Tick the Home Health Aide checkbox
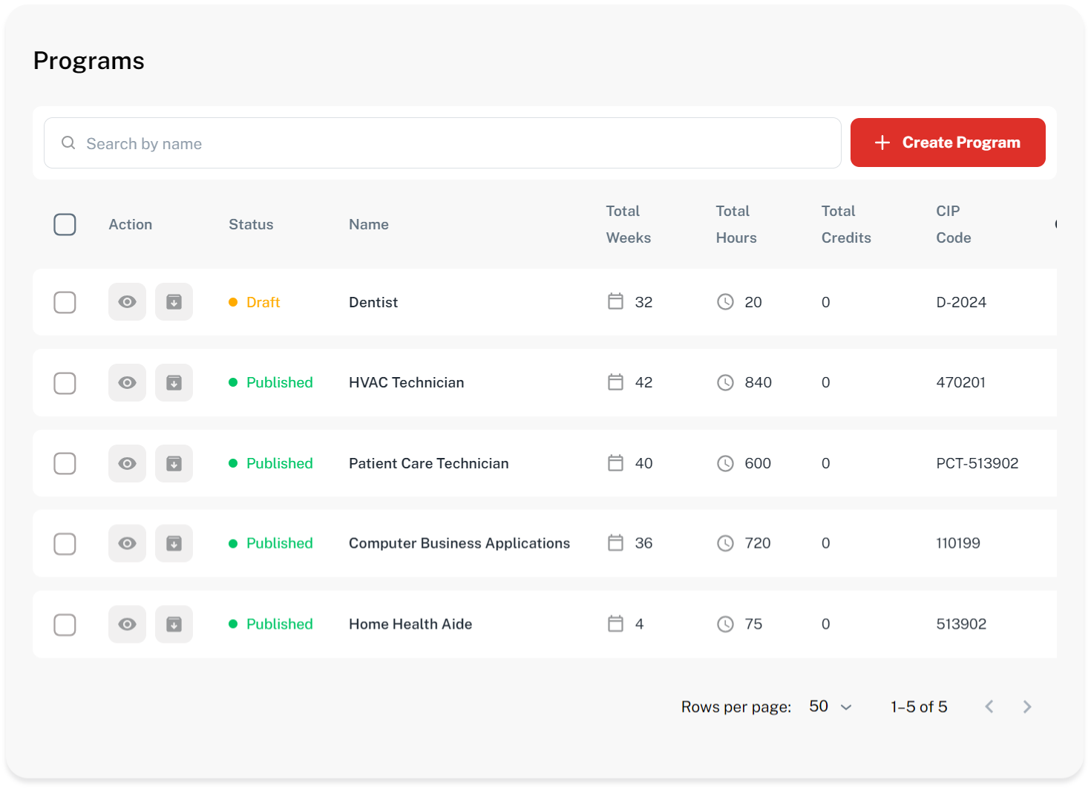Image resolution: width=1091 pixels, height=789 pixels. click(65, 624)
